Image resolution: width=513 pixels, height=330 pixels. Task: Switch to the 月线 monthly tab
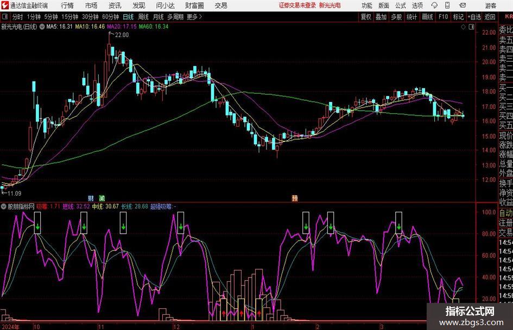point(159,17)
